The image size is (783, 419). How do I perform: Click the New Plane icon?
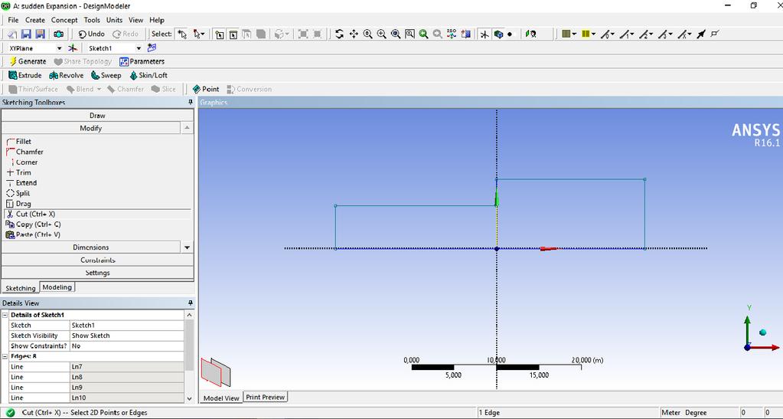click(x=73, y=48)
